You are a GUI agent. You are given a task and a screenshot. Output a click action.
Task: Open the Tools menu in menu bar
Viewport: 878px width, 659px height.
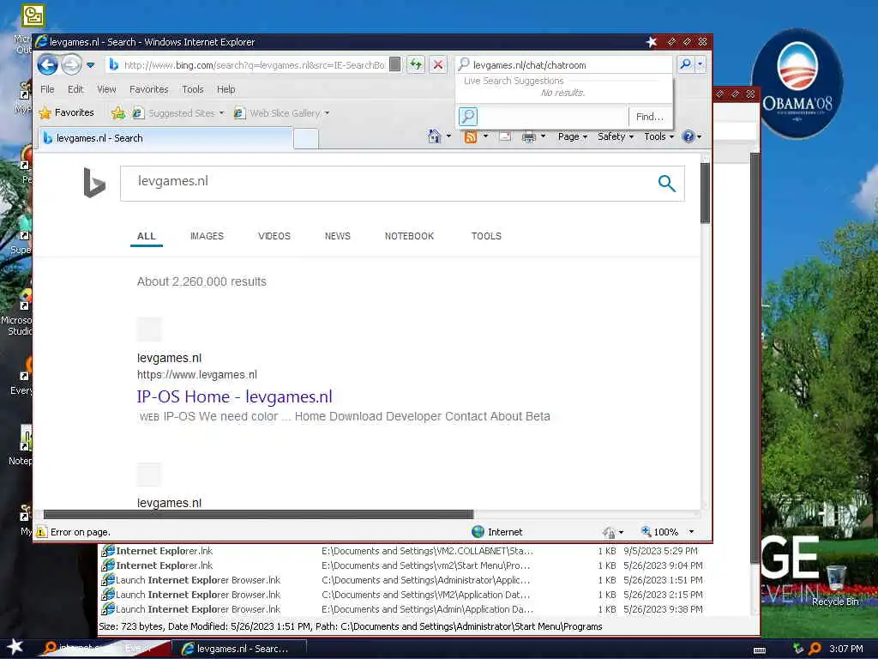point(193,89)
